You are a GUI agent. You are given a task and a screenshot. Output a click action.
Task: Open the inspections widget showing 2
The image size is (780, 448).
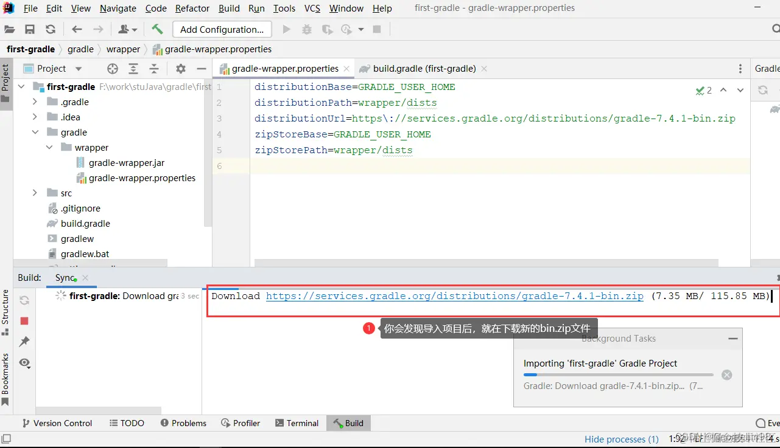click(x=704, y=91)
